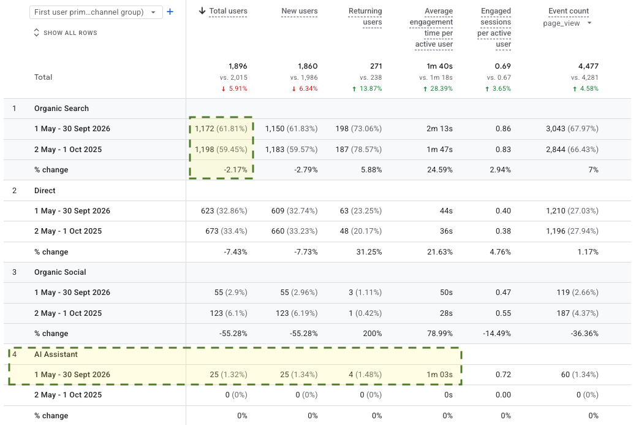Screen dimensions: 636x425
Task: Select the AI Assistant row label
Action: coord(56,354)
